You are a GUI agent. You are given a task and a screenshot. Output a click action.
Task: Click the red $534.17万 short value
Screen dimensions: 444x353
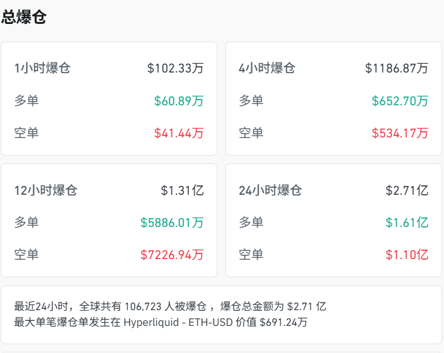pyautogui.click(x=400, y=133)
